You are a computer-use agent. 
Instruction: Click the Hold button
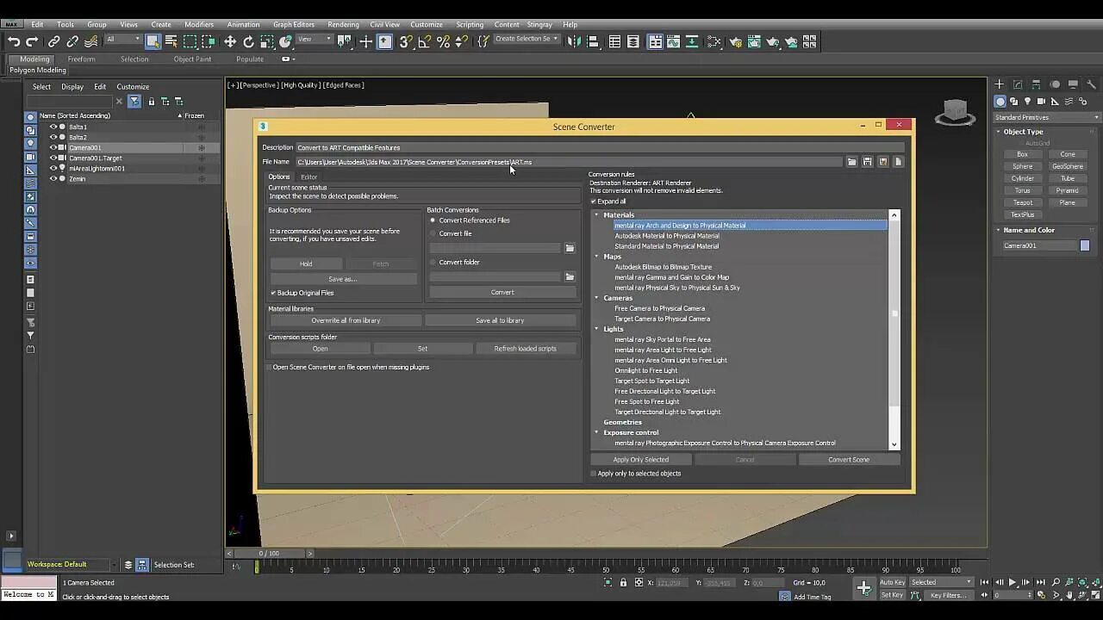click(x=306, y=263)
